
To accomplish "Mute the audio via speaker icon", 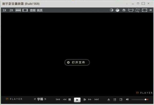I will pos(127,100).
